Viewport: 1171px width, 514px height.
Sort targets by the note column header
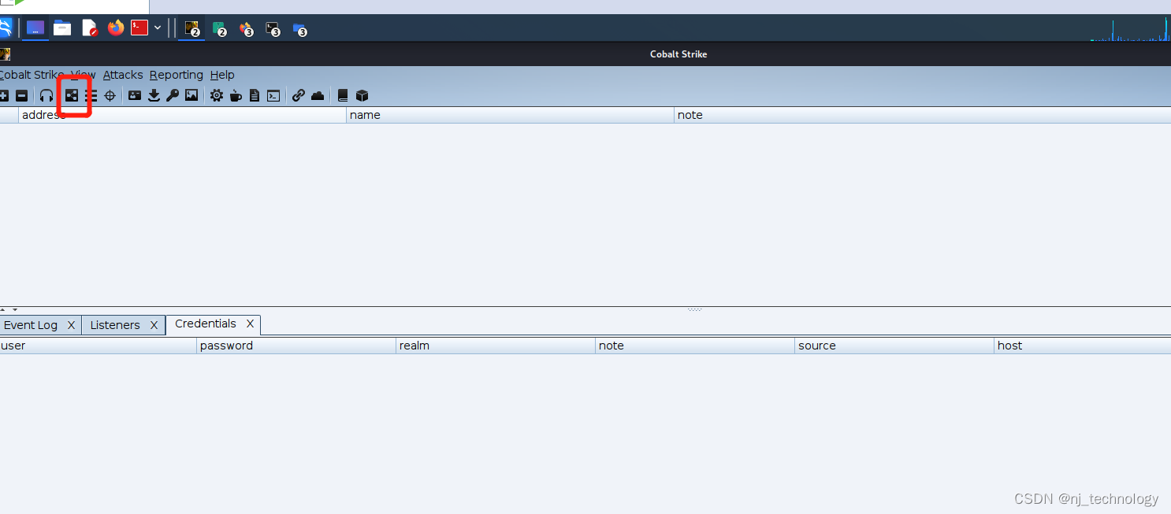pyautogui.click(x=923, y=115)
